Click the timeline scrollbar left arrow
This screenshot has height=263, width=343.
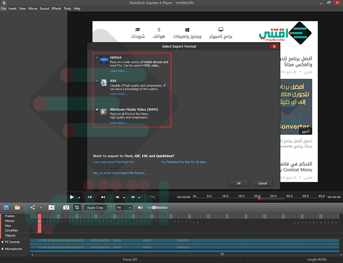pos(32,255)
